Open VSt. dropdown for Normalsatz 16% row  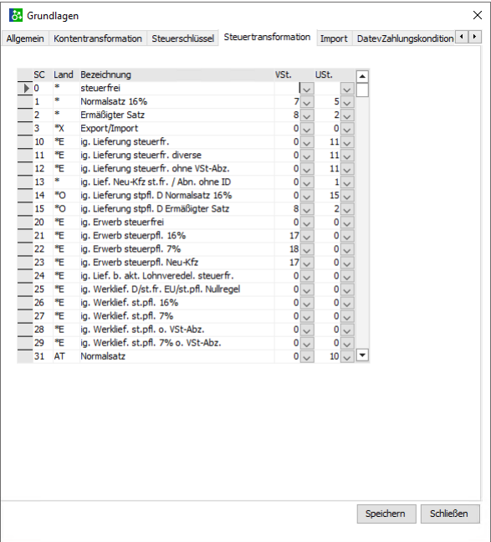307,102
